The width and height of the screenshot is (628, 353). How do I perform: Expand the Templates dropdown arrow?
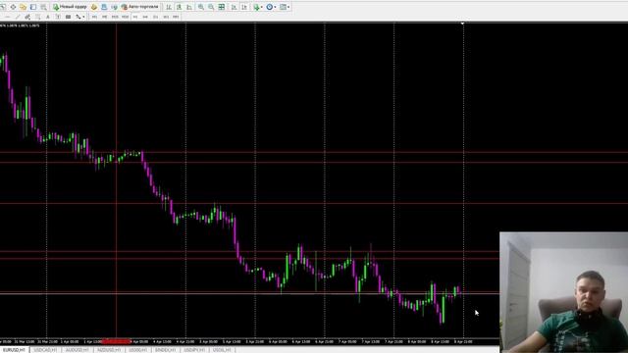[288, 7]
